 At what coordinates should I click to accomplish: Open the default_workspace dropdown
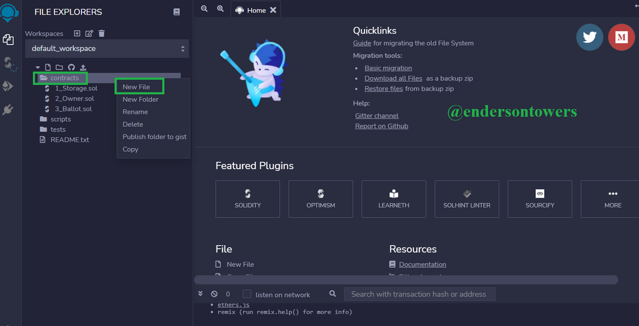point(107,48)
